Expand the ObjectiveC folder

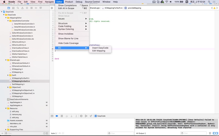click(x=8, y=87)
